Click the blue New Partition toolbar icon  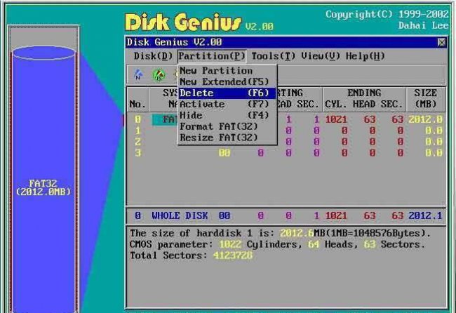point(138,74)
